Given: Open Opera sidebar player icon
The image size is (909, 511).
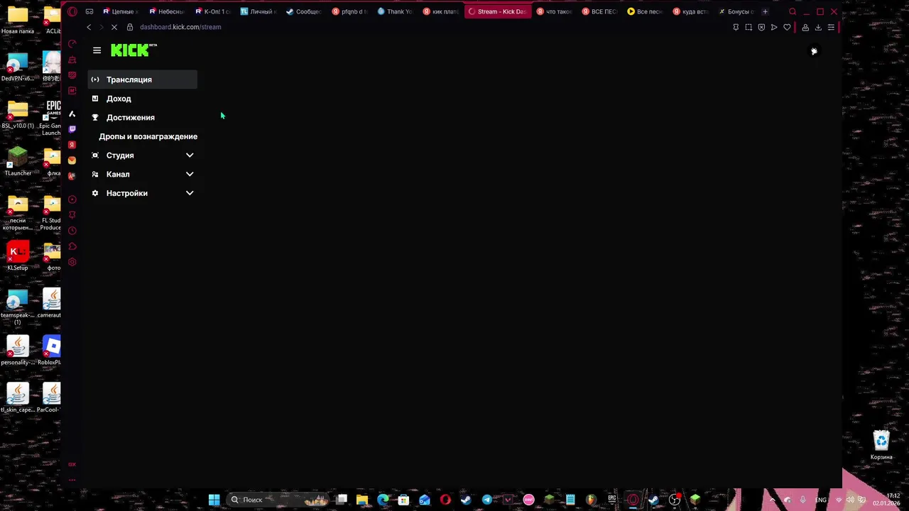Looking at the screenshot, I should click(72, 199).
